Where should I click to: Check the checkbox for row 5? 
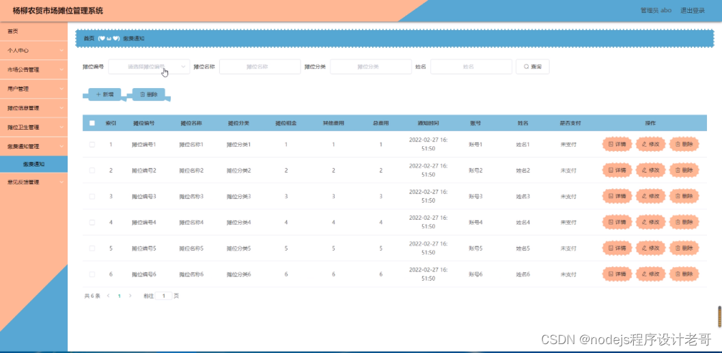[92, 249]
